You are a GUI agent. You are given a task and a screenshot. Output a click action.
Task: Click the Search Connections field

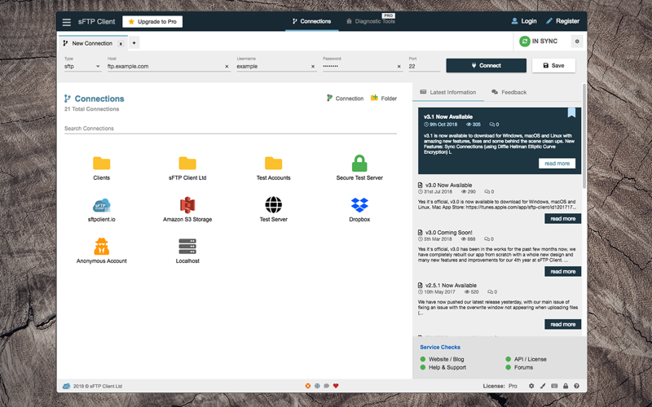231,129
